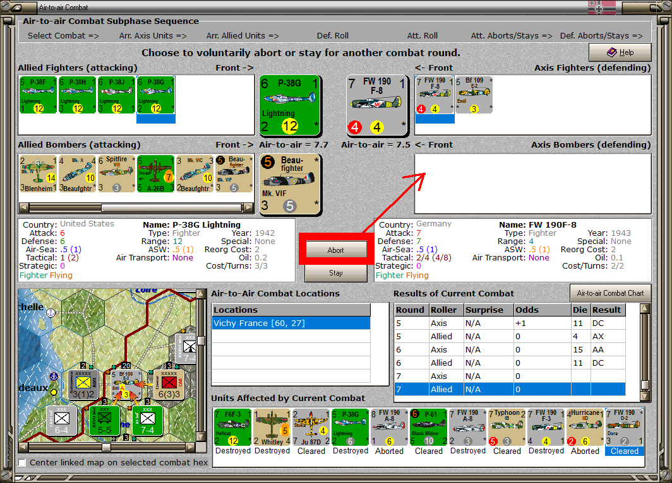Click the destroyed F6F-3 Hellcat unit
The width and height of the screenshot is (672, 483).
232,427
